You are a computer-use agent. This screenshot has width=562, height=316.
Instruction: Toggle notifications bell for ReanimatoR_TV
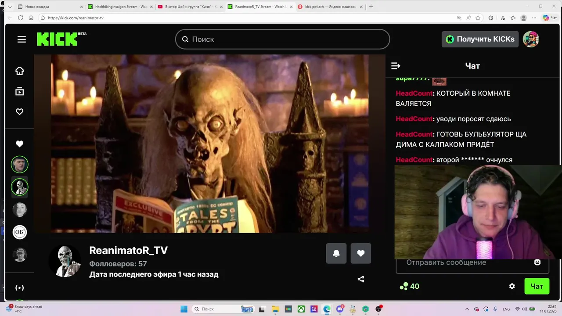[x=336, y=254]
